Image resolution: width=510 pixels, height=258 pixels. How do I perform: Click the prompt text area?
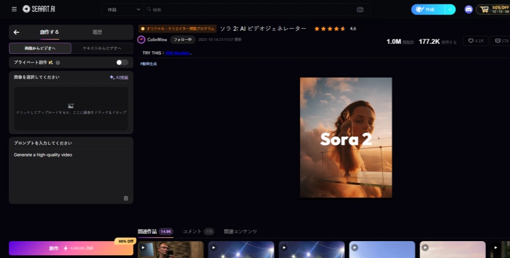71,174
